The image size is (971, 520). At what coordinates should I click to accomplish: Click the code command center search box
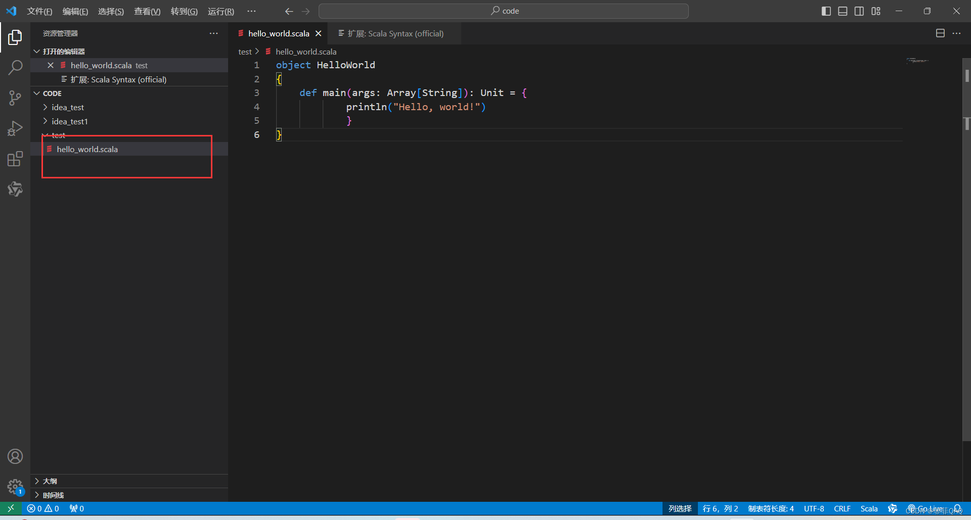tap(504, 11)
